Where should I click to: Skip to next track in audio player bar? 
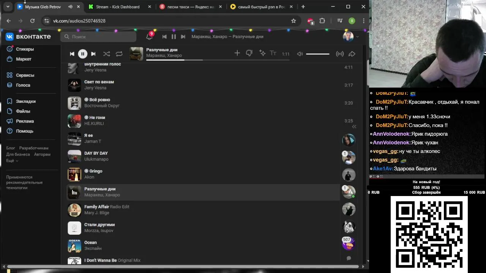(x=93, y=54)
